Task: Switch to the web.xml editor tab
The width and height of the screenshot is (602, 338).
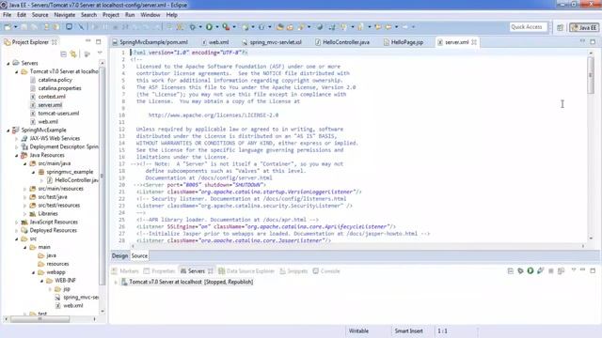Action: [x=215, y=42]
